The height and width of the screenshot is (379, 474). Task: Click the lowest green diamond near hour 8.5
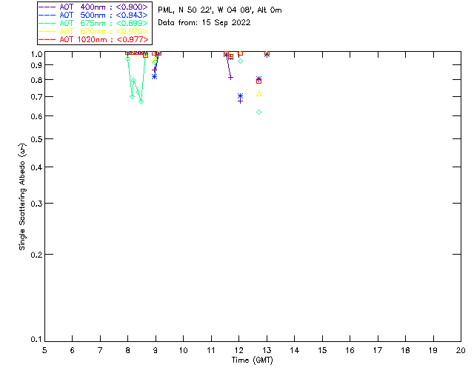(x=141, y=102)
